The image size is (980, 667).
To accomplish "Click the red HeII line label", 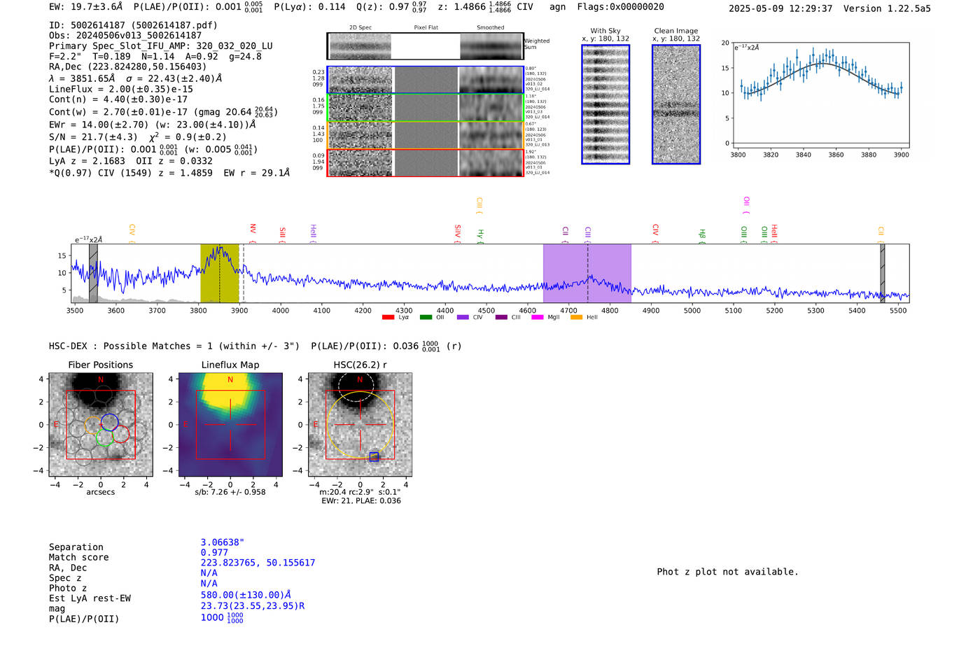I will click(774, 233).
